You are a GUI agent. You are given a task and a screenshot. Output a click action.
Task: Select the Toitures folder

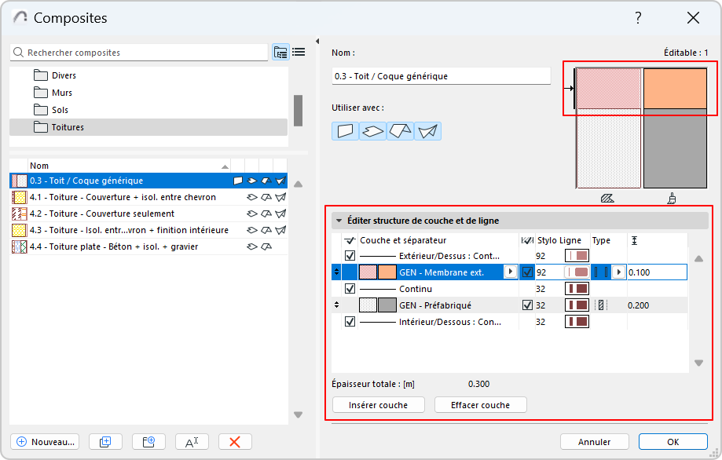pyautogui.click(x=148, y=127)
